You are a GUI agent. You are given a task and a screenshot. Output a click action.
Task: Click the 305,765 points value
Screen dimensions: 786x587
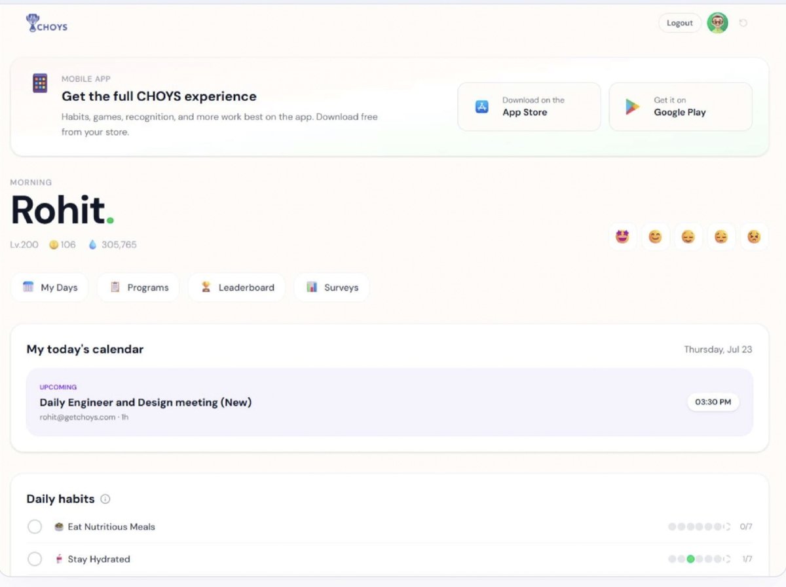tap(119, 244)
